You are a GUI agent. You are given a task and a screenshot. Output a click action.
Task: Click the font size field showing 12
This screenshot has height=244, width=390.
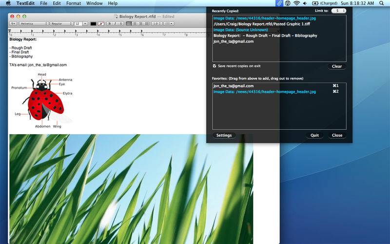(78, 23)
